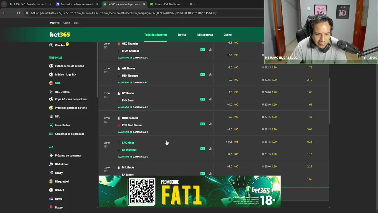Click the bet365 logo
The image size is (378, 213).
(x=60, y=35)
